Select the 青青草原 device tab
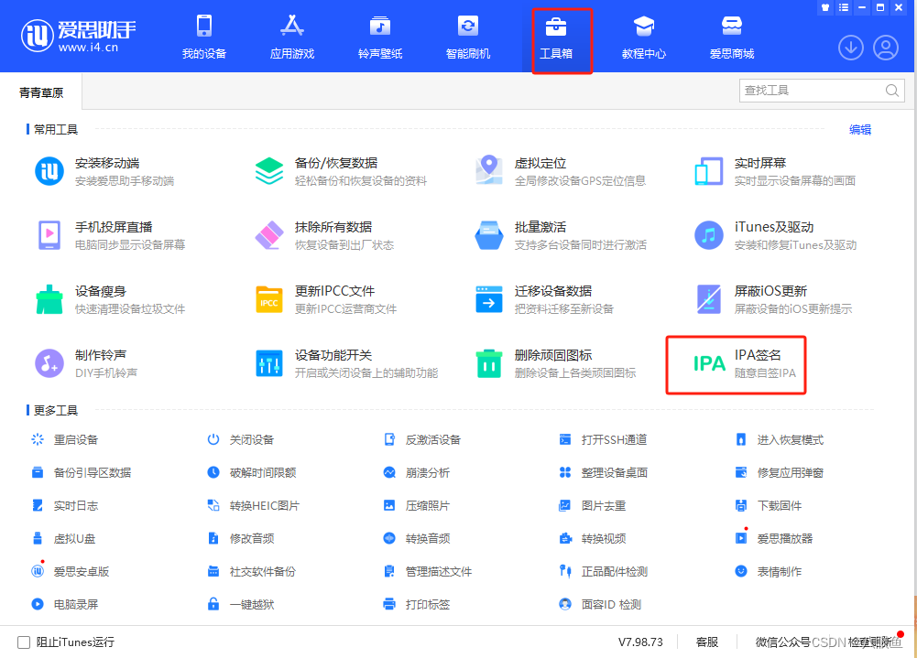The height and width of the screenshot is (658, 917). [x=41, y=92]
